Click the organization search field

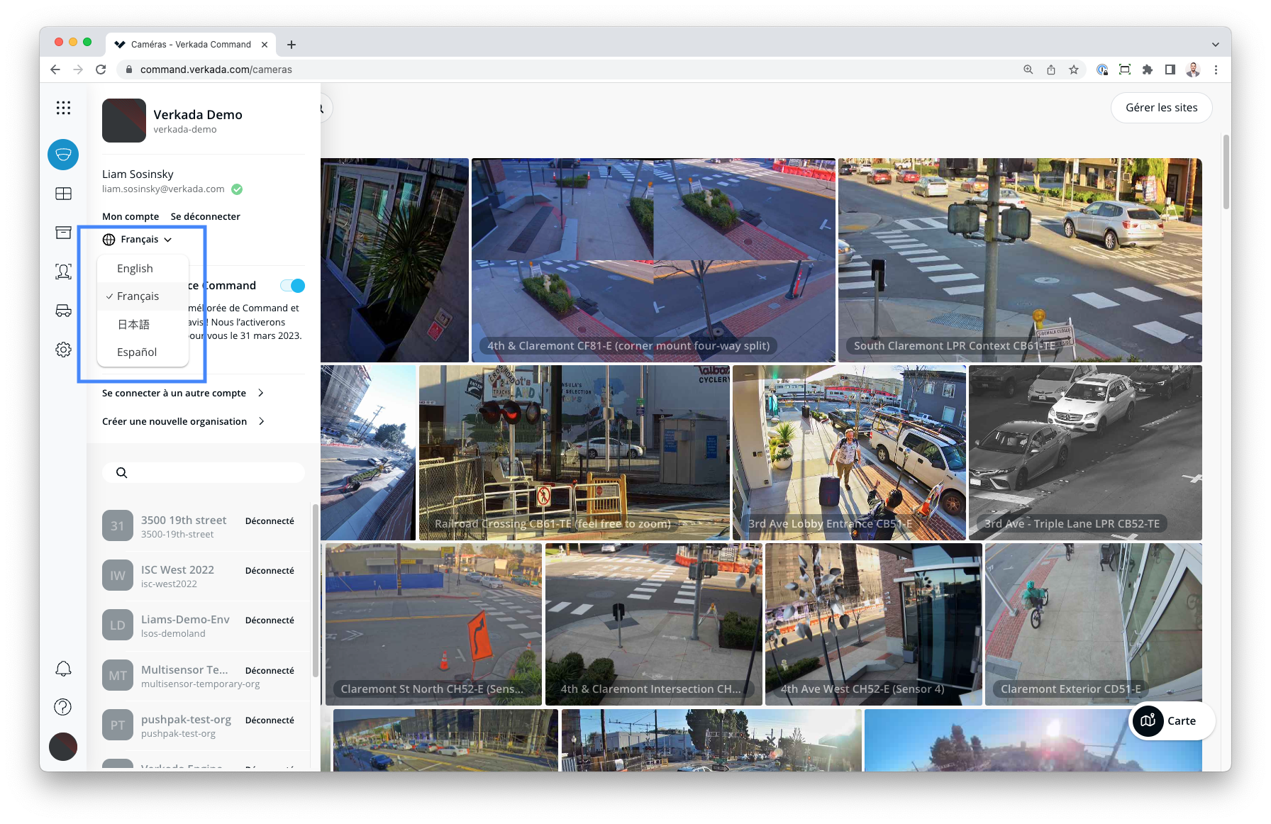204,473
